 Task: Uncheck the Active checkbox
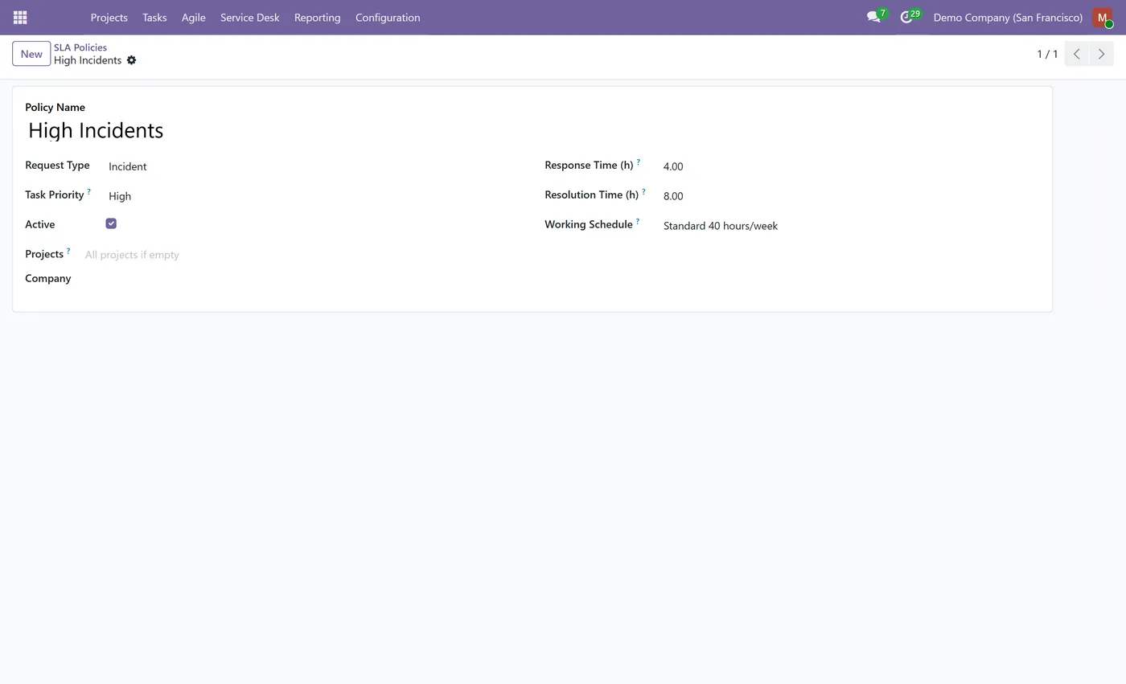click(x=111, y=223)
